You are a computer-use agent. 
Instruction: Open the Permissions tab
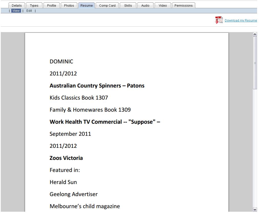tap(184, 5)
